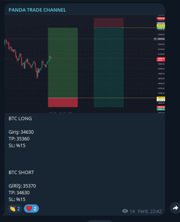Viewport: 180px width, 222px height.
Task: Click the 35000.00 price axis label
Action: (161, 64)
